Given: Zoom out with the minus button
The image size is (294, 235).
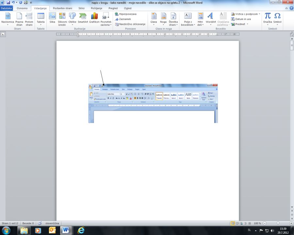Looking at the screenshot, I should coord(265,223).
